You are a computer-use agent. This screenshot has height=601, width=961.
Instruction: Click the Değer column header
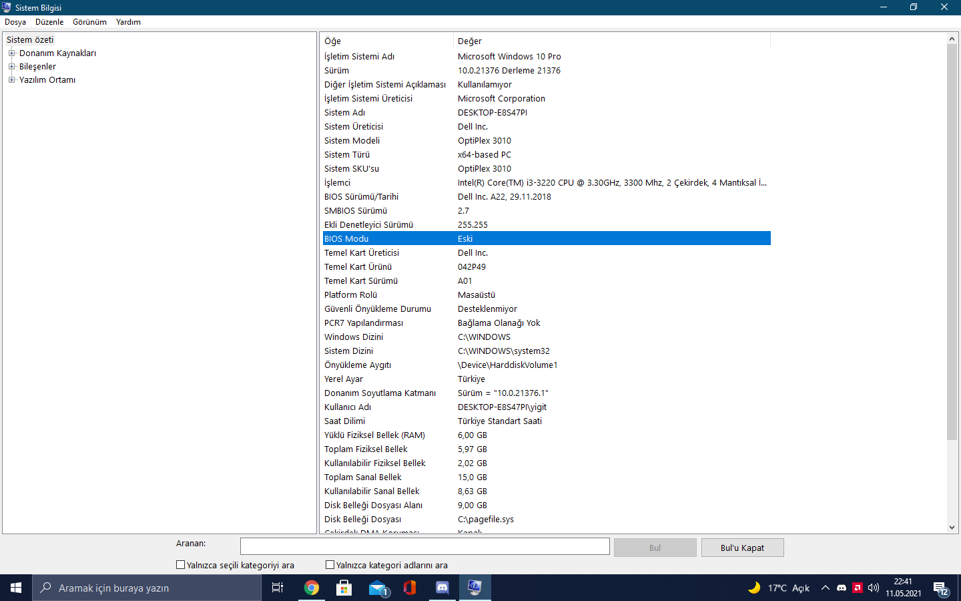click(x=612, y=41)
